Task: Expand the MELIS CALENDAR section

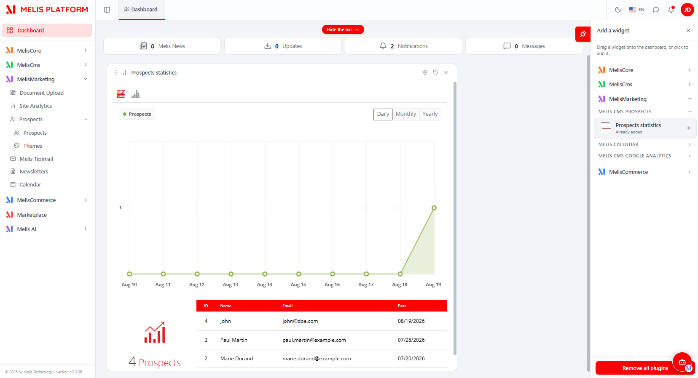Action: (x=644, y=144)
